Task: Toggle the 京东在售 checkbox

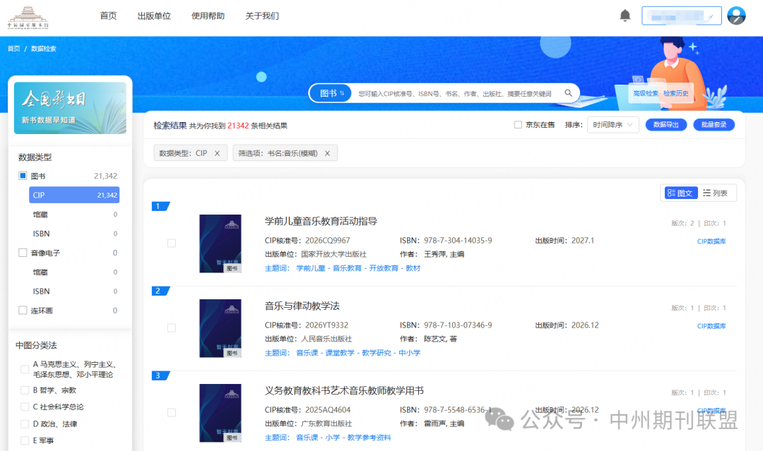Action: click(x=518, y=125)
